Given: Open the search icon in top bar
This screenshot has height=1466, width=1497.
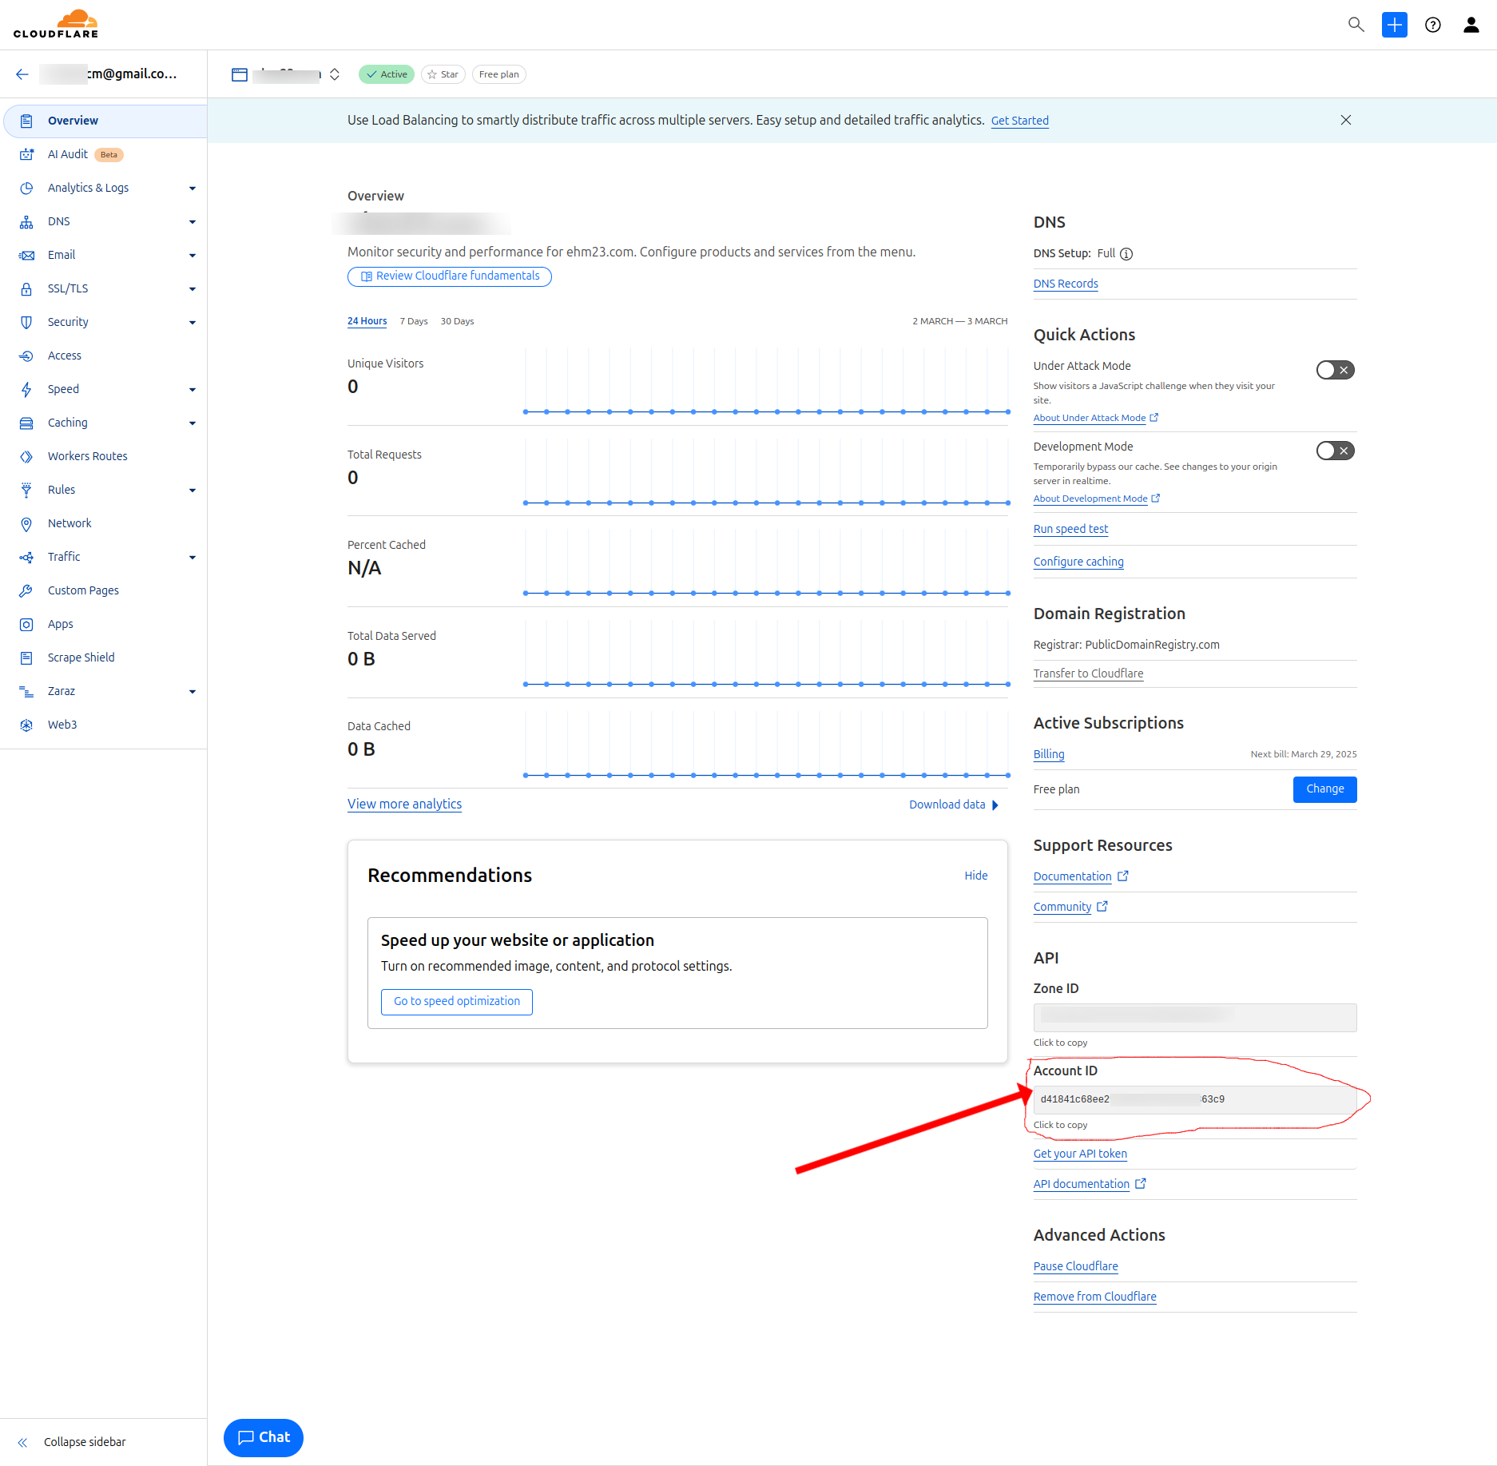Looking at the screenshot, I should (x=1356, y=25).
